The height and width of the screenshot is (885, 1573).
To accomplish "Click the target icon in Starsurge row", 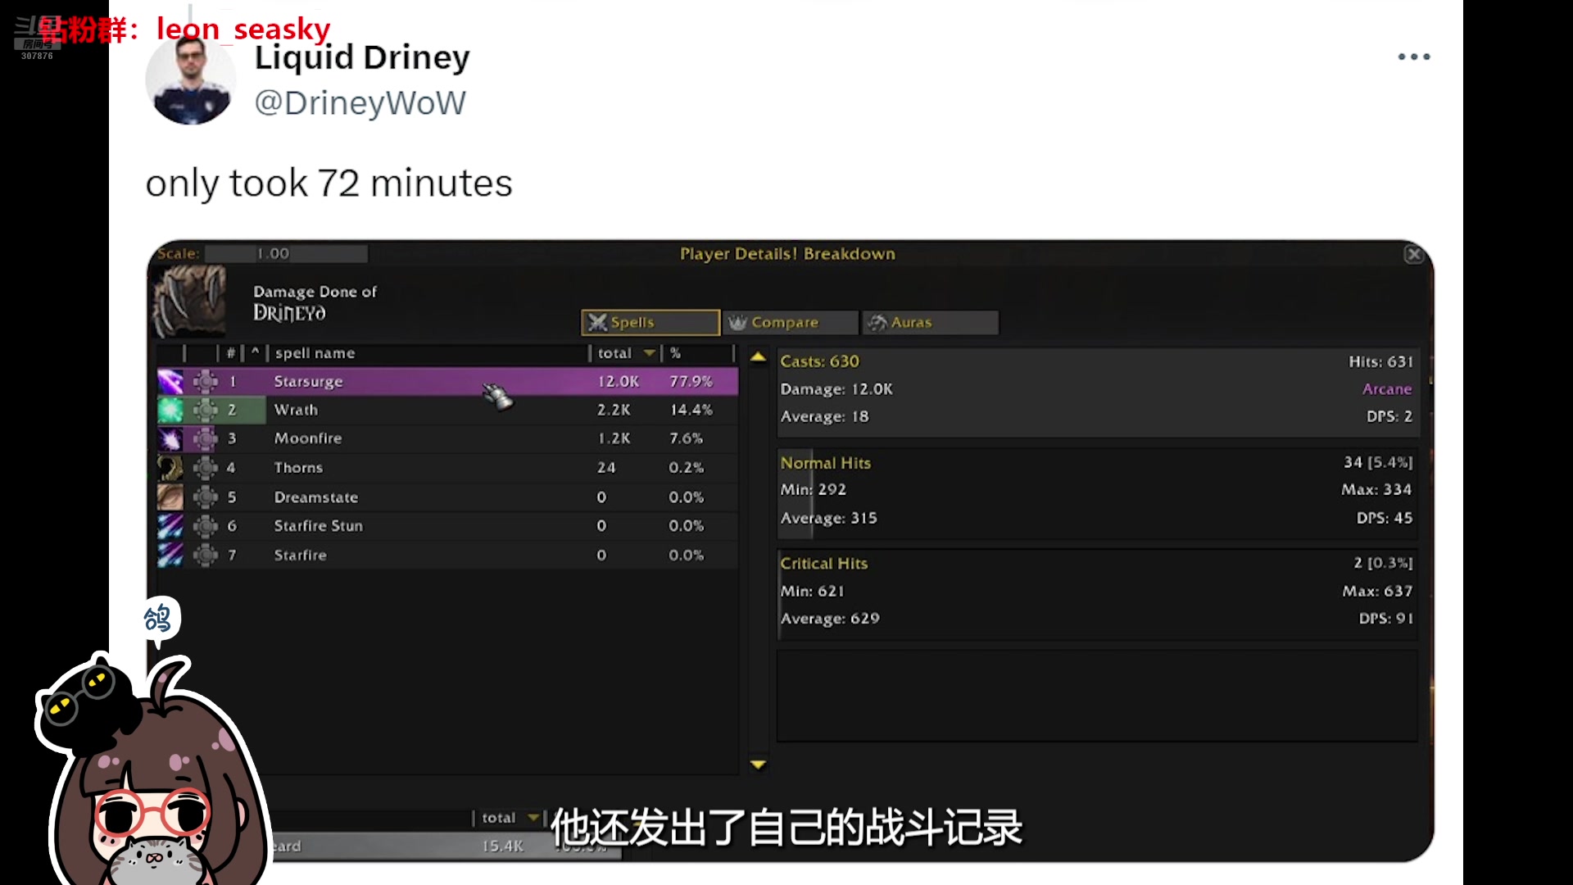I will 205,382.
